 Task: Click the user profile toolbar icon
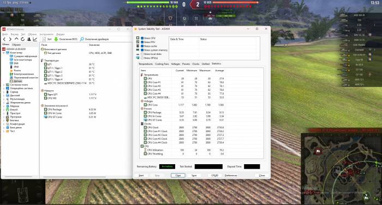click(29, 39)
